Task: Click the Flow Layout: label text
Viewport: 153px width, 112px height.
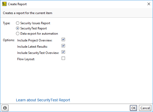Action: [26, 59]
